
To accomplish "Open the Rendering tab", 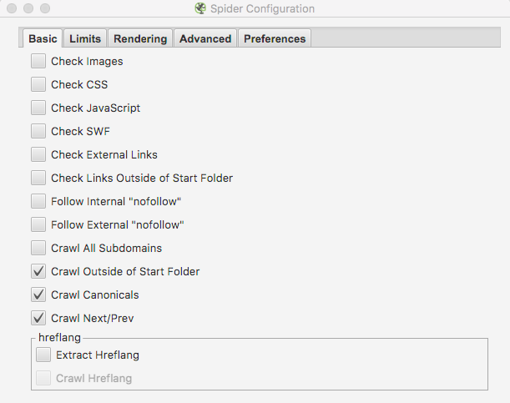I will coord(140,38).
